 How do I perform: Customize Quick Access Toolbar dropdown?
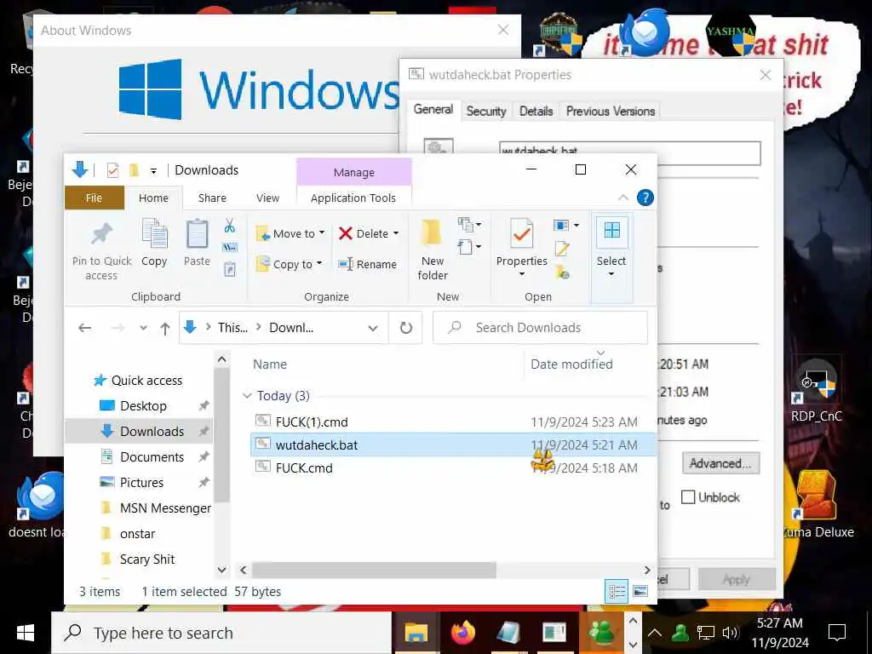pyautogui.click(x=153, y=170)
